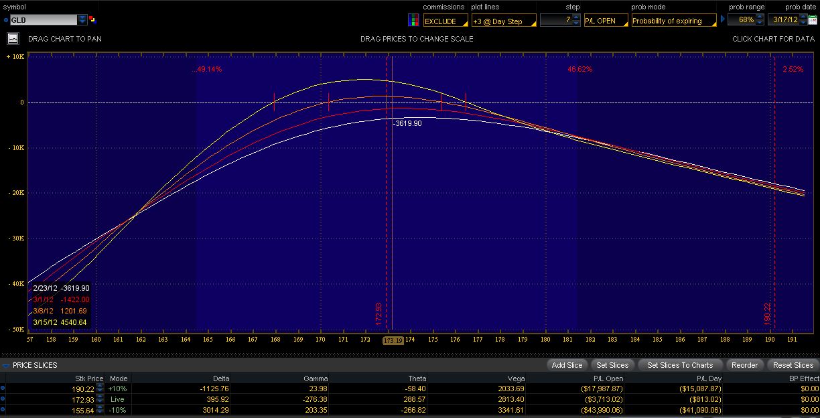820x418 pixels.
Task: Adjust the step value stepper
Action: [x=576, y=20]
